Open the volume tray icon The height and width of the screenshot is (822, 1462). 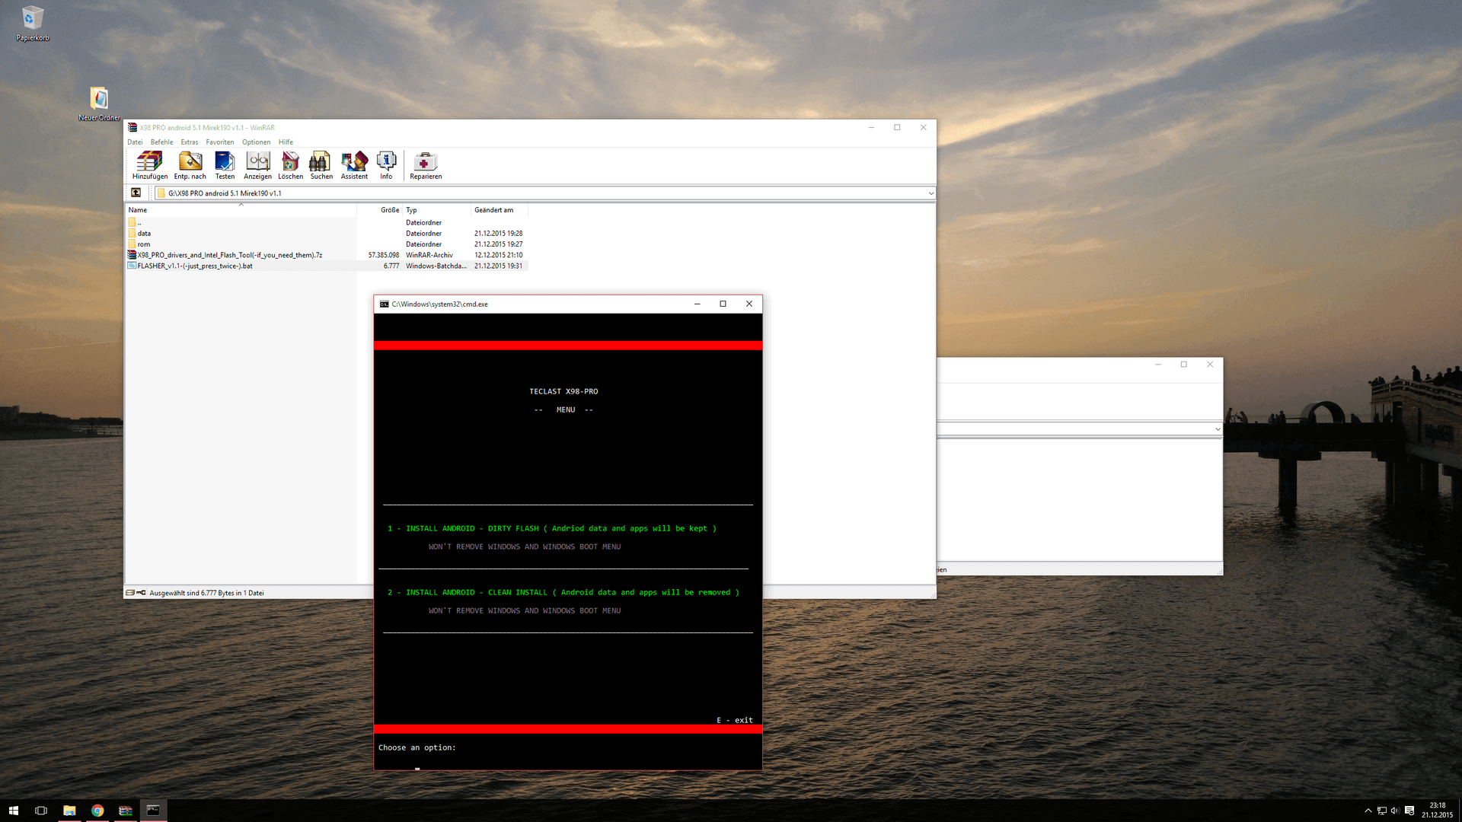coord(1395,811)
